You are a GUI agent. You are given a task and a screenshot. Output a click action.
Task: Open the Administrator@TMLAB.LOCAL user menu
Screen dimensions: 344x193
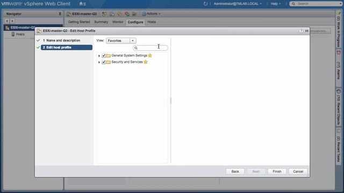click(238, 4)
